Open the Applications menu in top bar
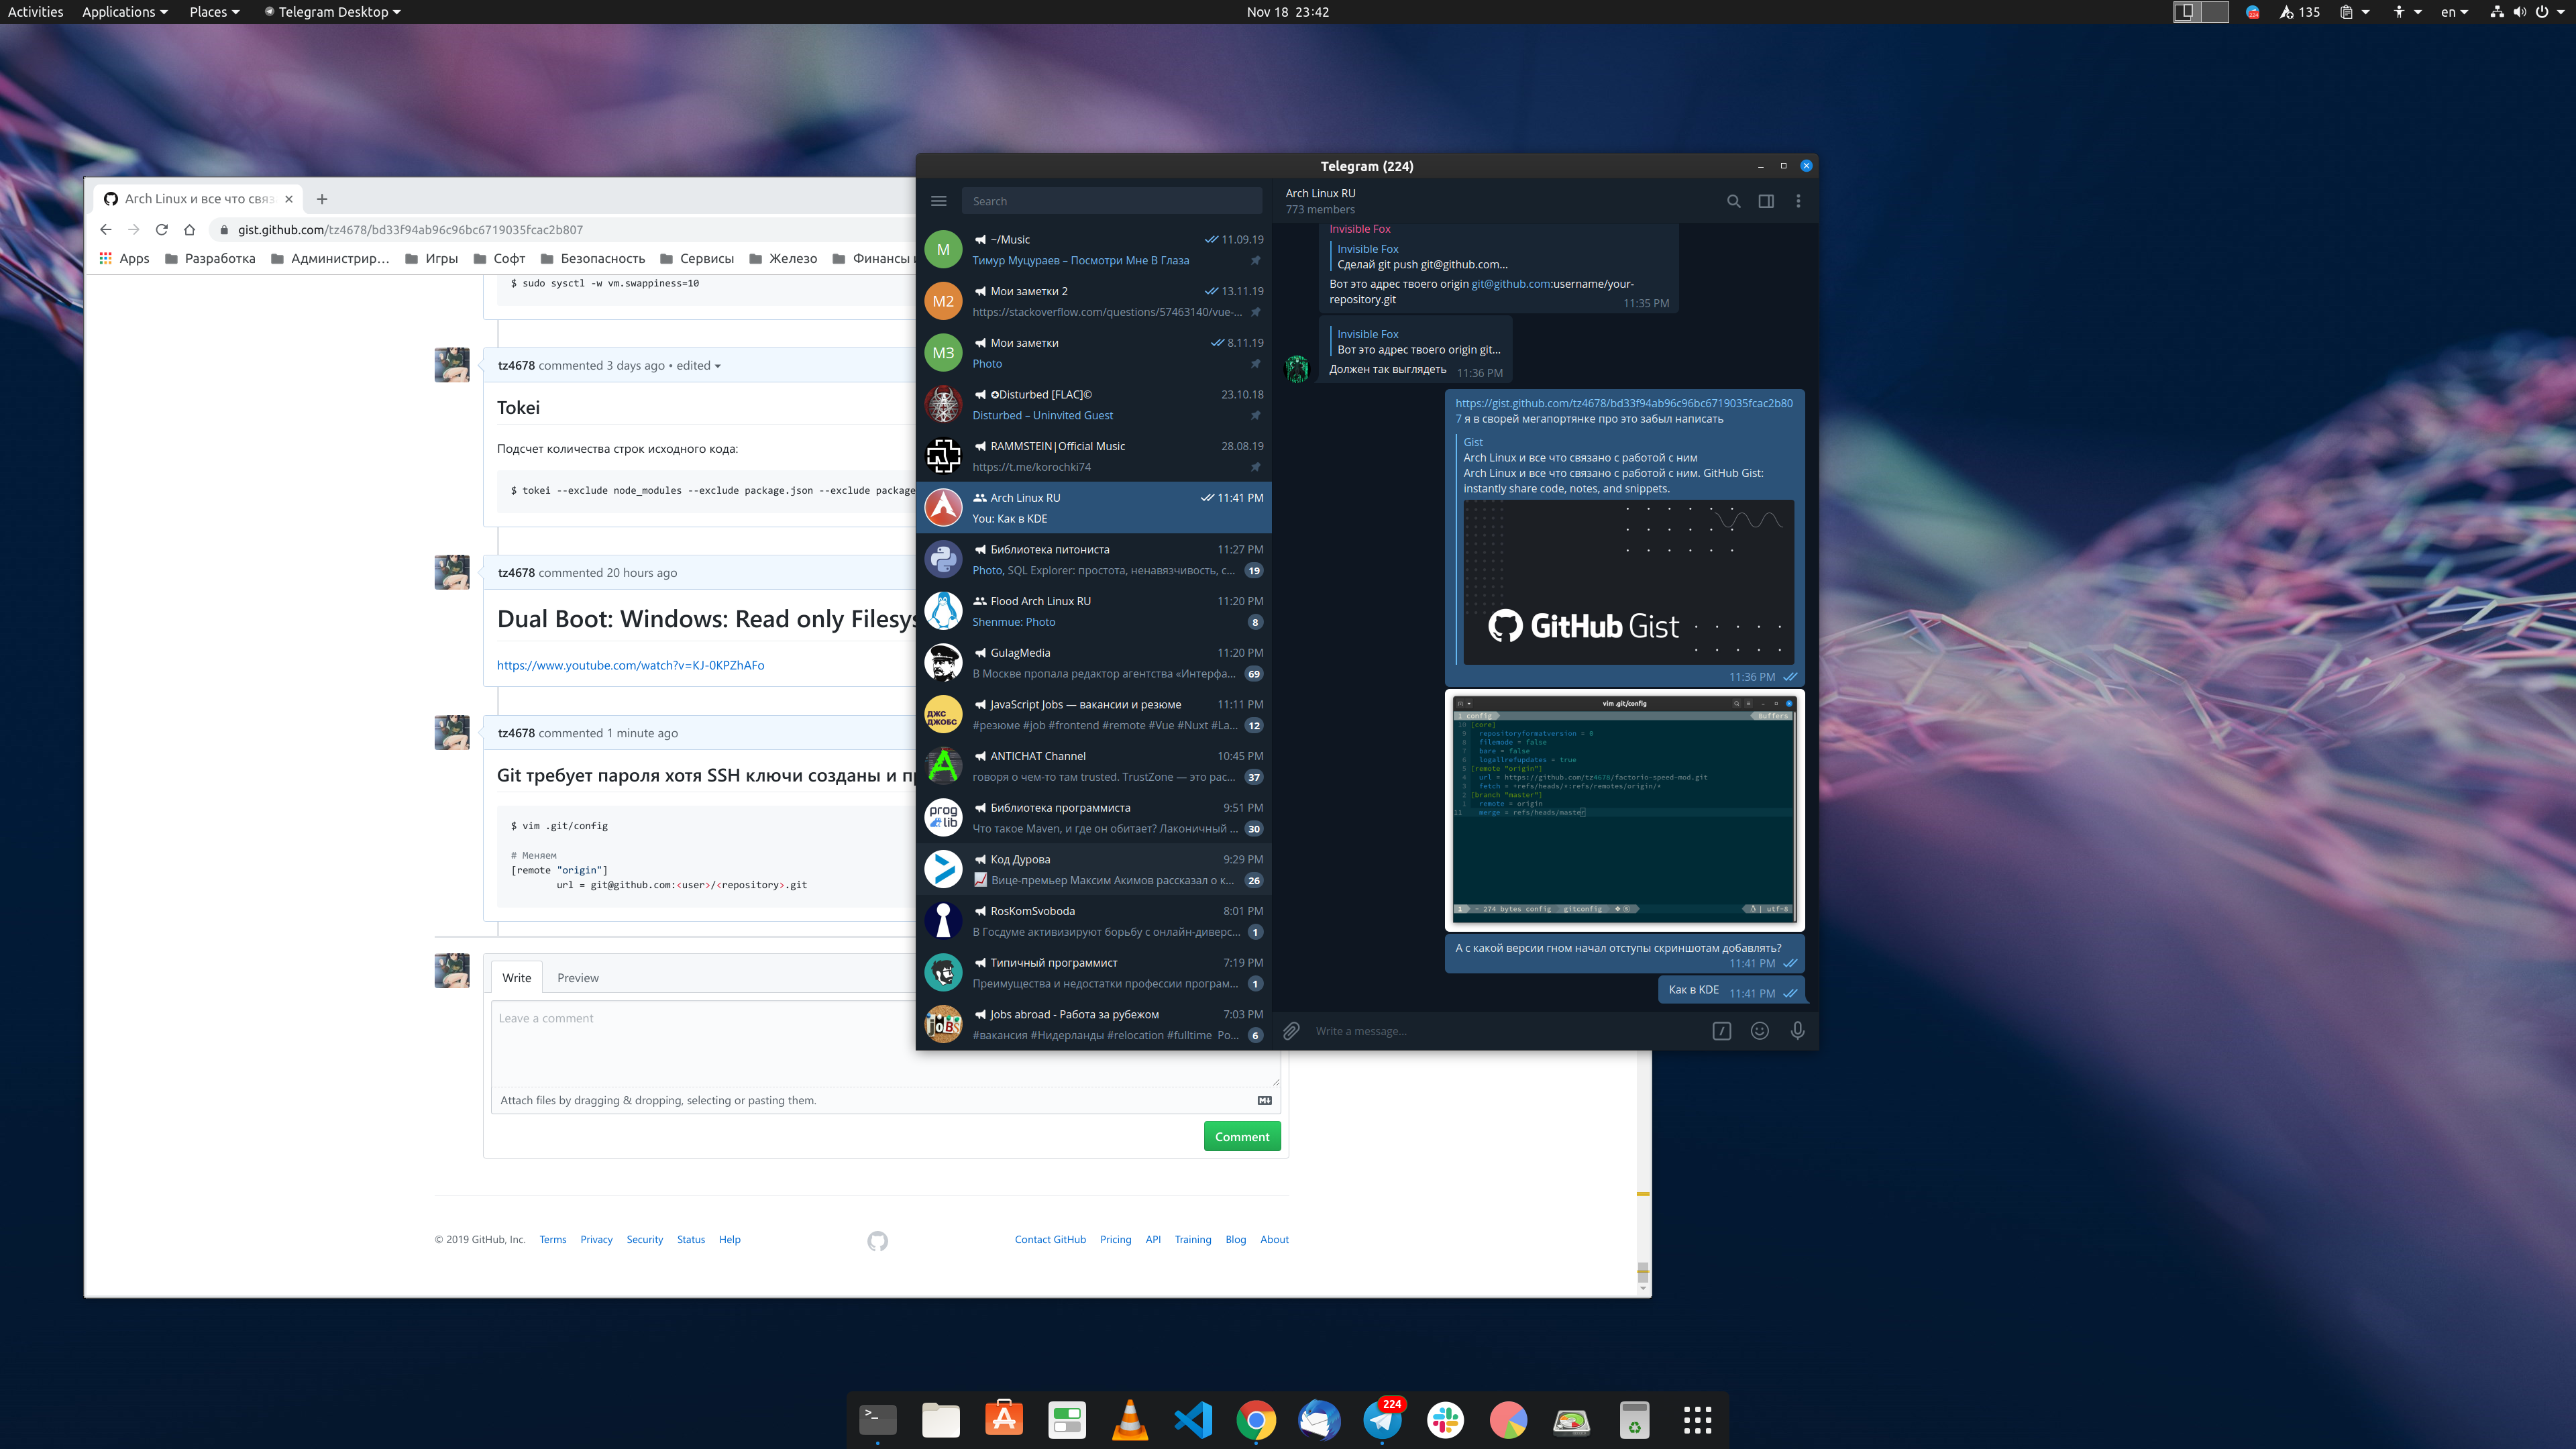 124,12
